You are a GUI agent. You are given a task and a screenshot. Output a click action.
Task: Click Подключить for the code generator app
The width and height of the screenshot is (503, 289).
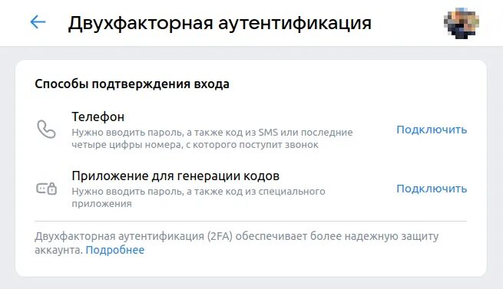coord(432,189)
